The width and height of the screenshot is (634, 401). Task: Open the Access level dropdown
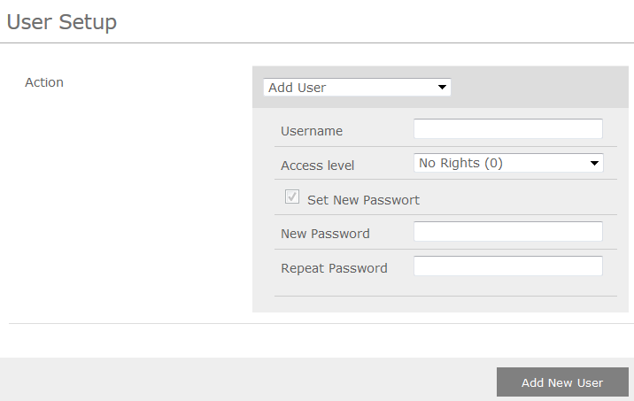coord(507,163)
